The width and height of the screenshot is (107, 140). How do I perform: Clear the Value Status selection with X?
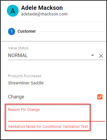(101, 56)
